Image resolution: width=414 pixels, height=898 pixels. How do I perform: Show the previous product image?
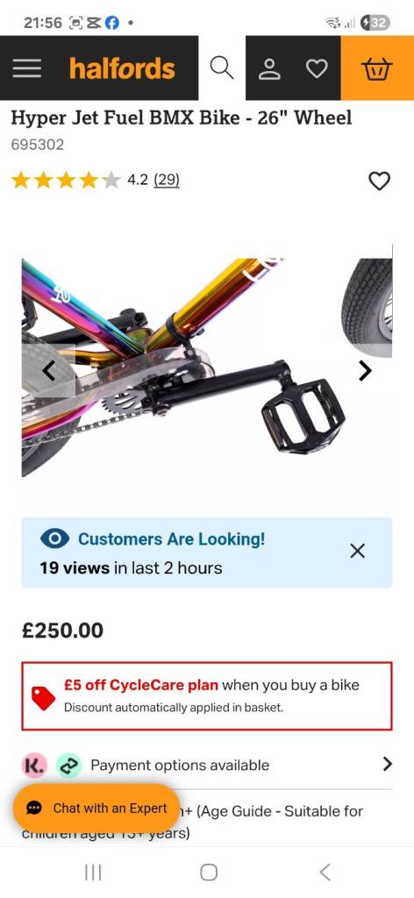49,371
